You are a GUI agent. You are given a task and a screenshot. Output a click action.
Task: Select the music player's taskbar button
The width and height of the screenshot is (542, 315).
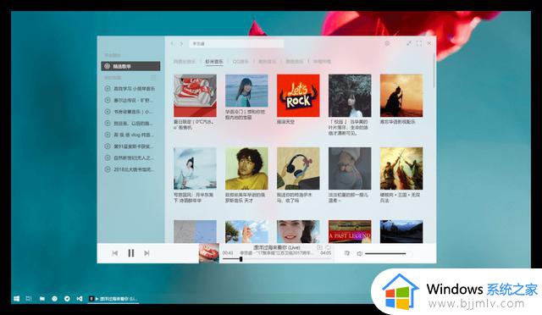point(113,298)
